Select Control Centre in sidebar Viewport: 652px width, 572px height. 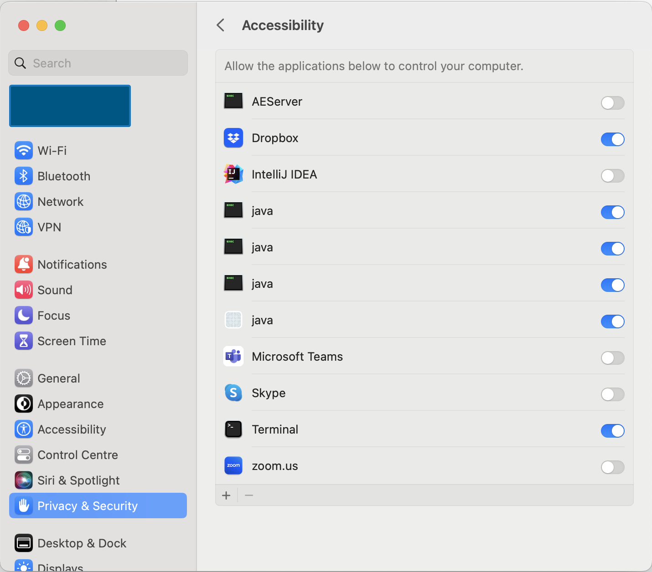pos(78,455)
